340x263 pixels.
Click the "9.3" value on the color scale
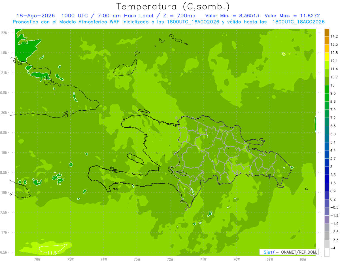333,93
